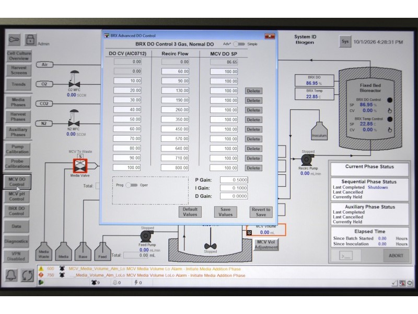418x314 pixels.
Task: Click the acknowledge checkmark icon in status bar
Action: (394, 283)
